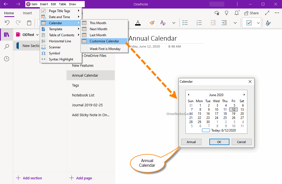Apply bulleted list formatting
Image resolution: width=282 pixels, height=184 pixels.
[185, 23]
